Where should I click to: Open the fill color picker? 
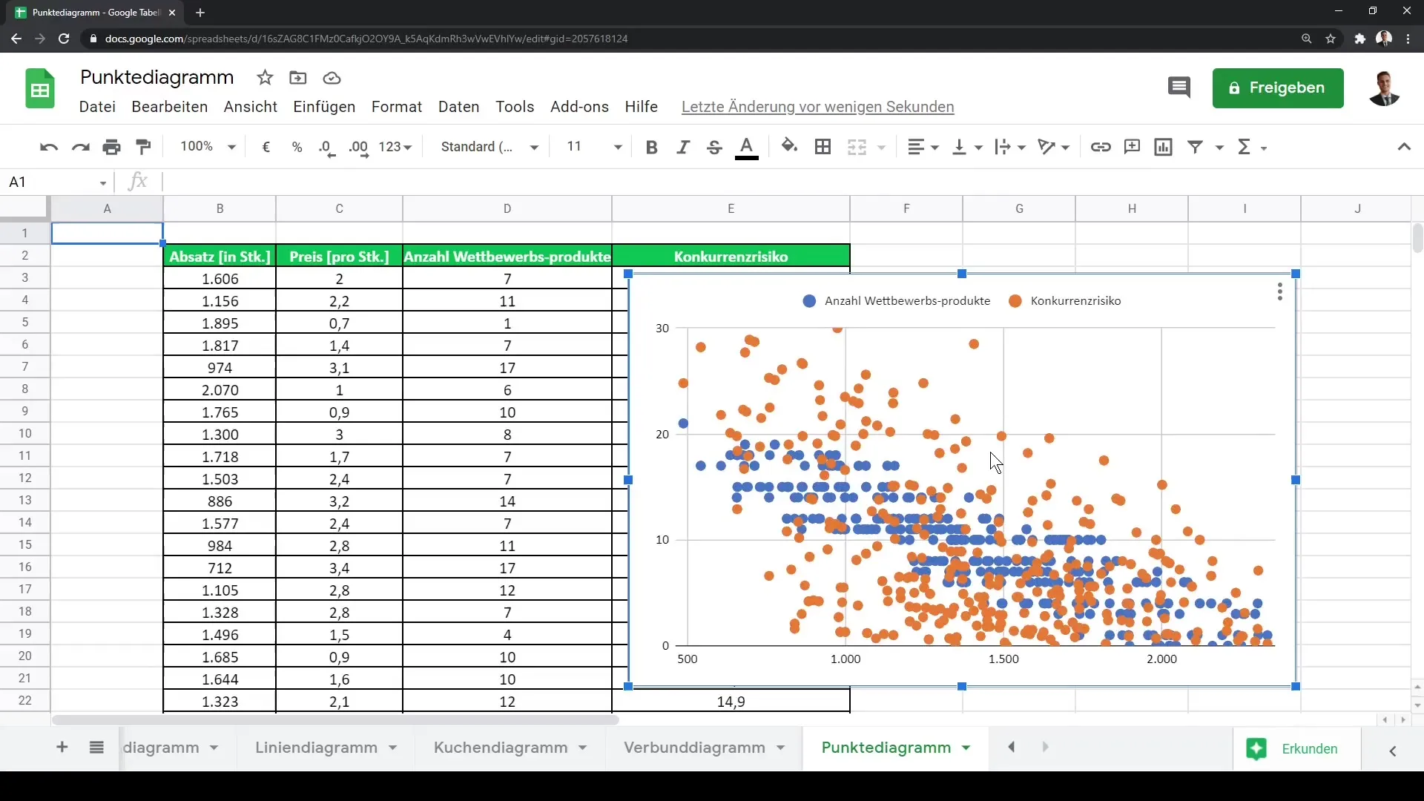[x=790, y=147]
